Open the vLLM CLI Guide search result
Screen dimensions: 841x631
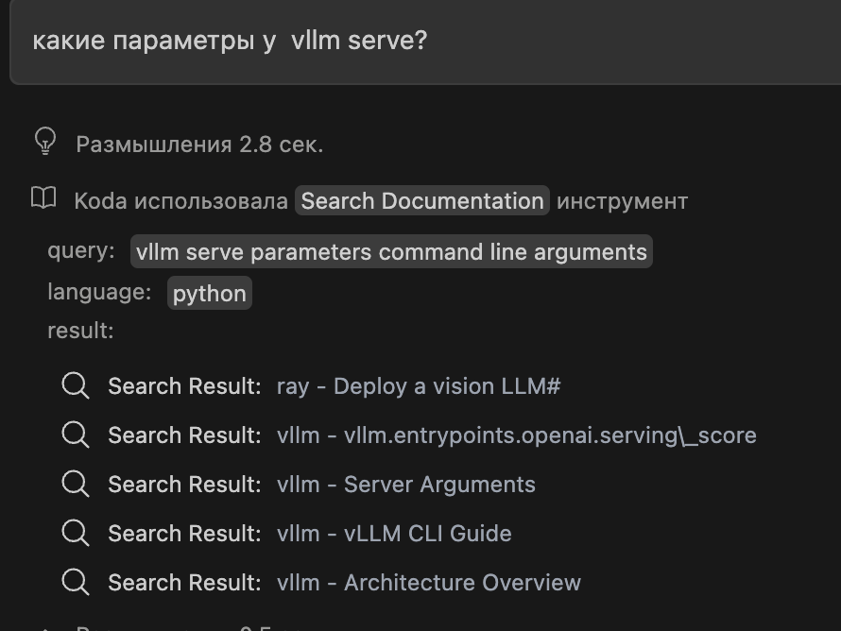[x=392, y=533]
